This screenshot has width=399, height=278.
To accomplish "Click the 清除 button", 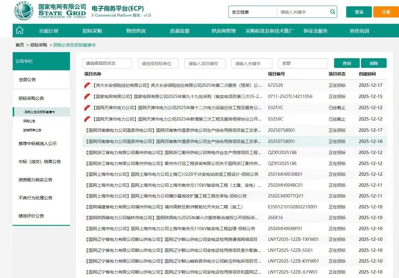I will [374, 63].
